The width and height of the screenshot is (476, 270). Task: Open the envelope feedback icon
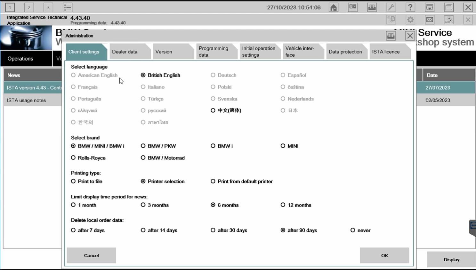tap(430, 20)
